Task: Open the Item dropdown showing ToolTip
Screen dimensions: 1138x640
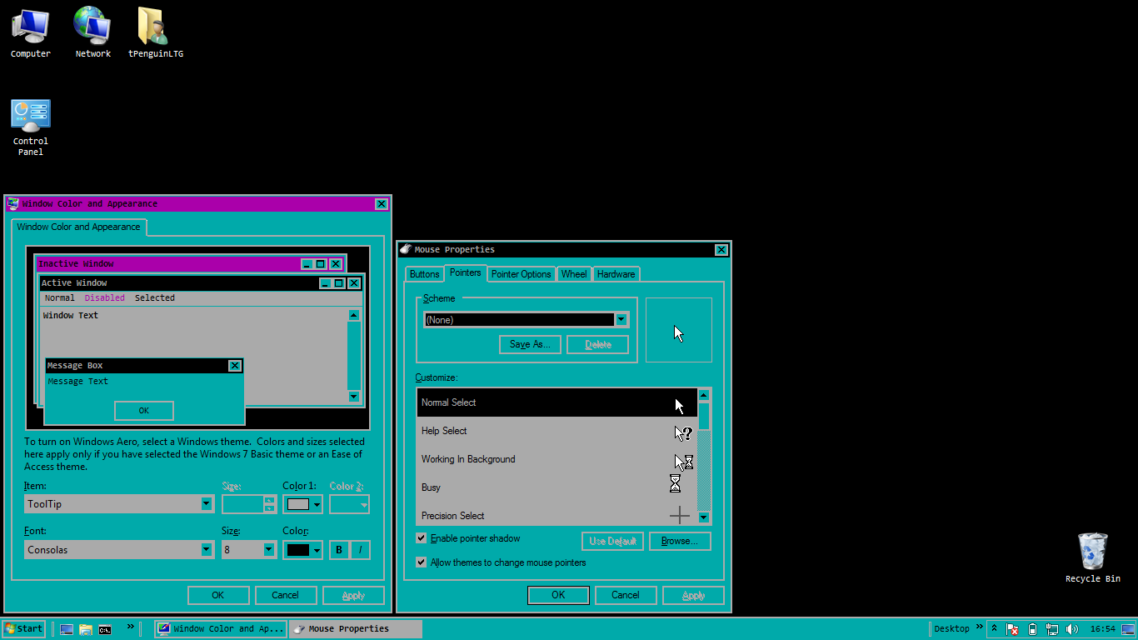Action: click(x=119, y=504)
